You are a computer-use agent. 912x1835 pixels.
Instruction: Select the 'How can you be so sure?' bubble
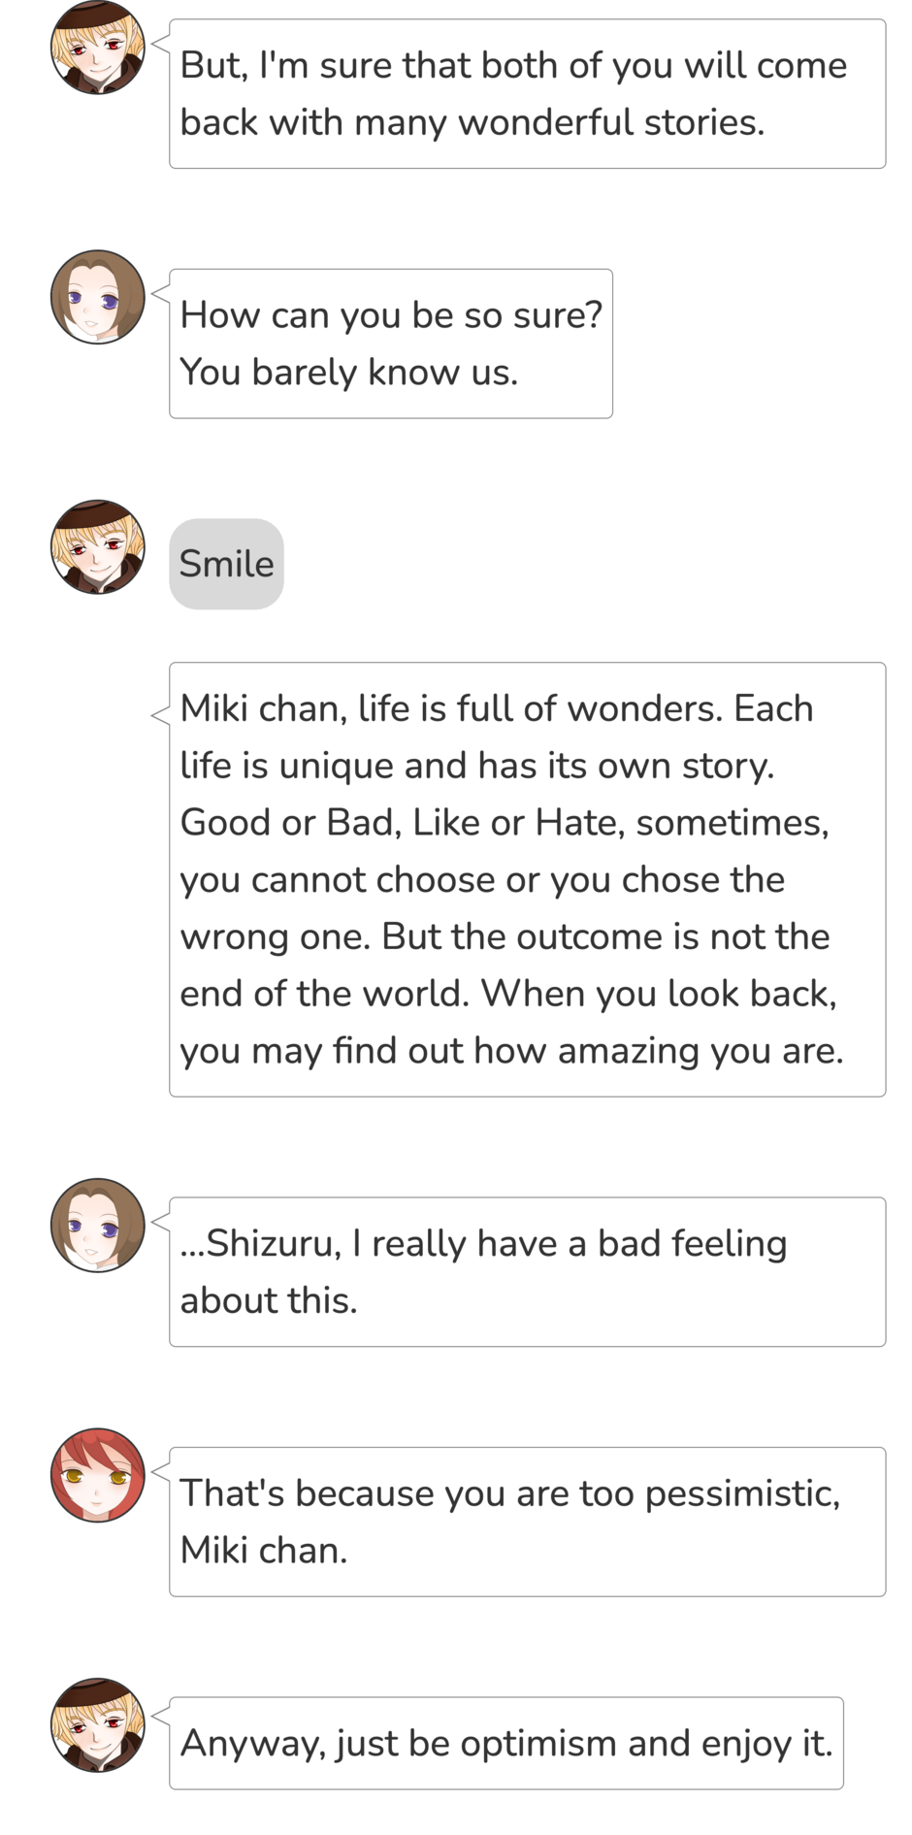pos(390,344)
